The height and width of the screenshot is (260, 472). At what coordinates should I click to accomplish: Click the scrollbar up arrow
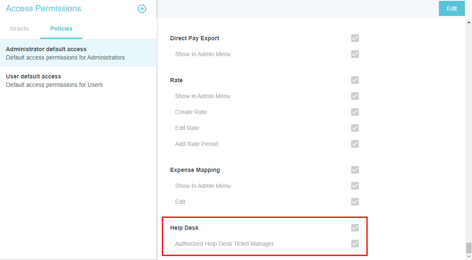469,22
